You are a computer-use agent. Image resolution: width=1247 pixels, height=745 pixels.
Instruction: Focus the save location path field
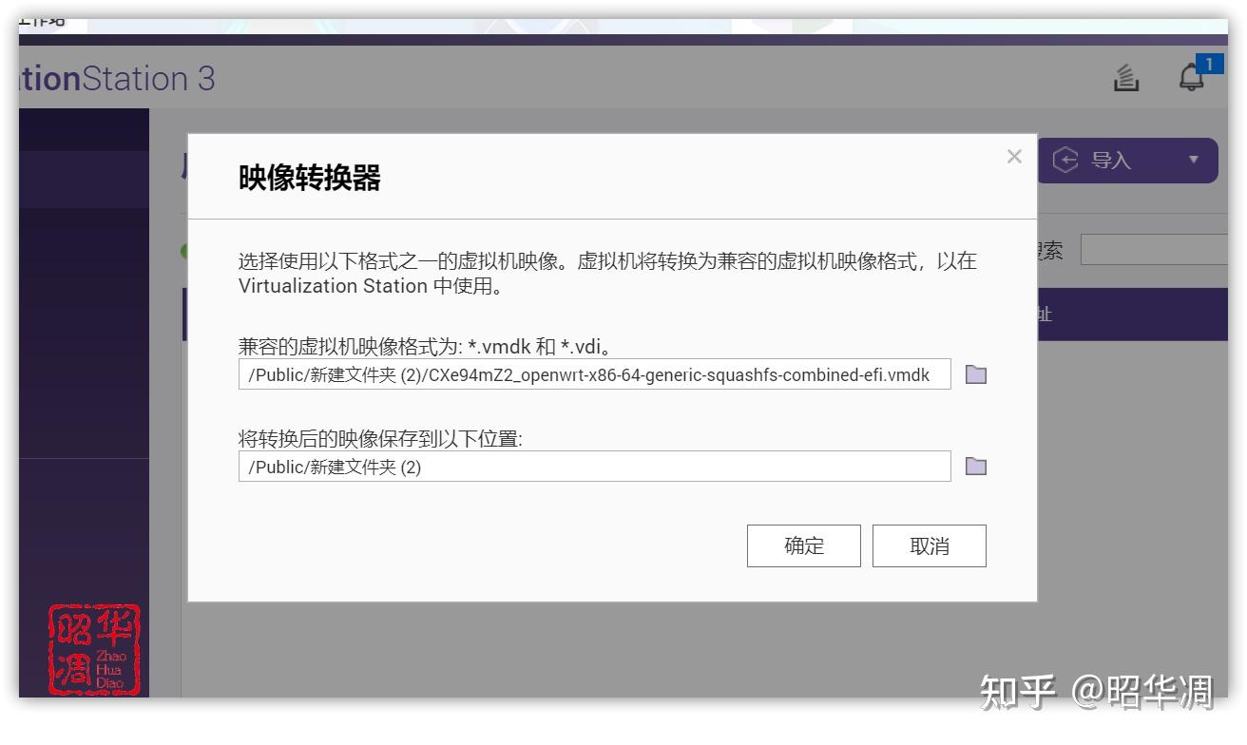(x=594, y=466)
